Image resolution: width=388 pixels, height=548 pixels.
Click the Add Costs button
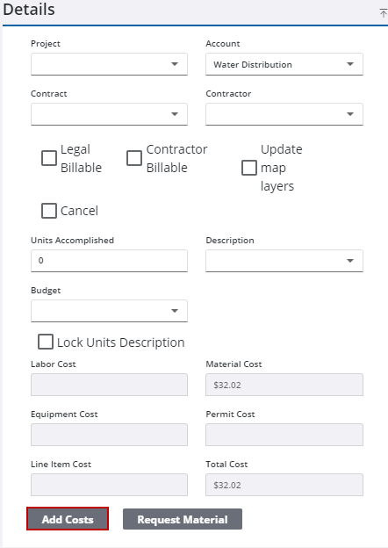(x=68, y=519)
